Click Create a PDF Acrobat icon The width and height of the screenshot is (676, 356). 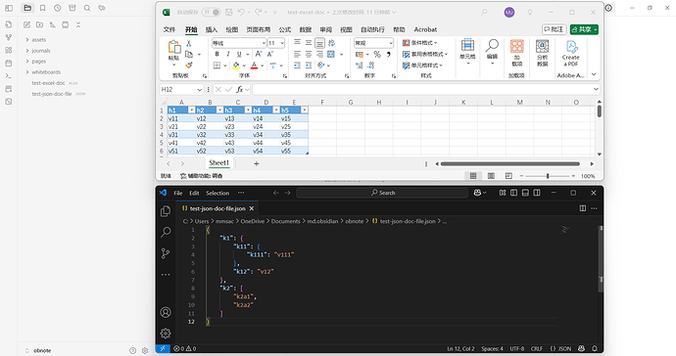pyautogui.click(x=571, y=54)
